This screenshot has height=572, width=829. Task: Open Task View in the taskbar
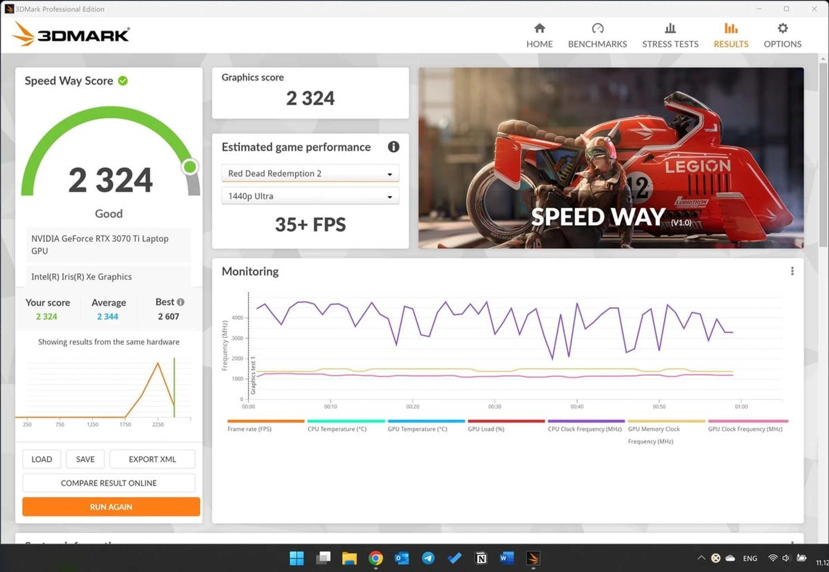[323, 558]
